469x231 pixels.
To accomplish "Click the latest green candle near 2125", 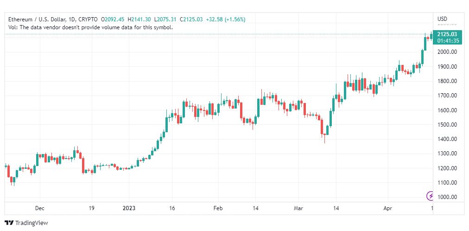I will pos(431,36).
